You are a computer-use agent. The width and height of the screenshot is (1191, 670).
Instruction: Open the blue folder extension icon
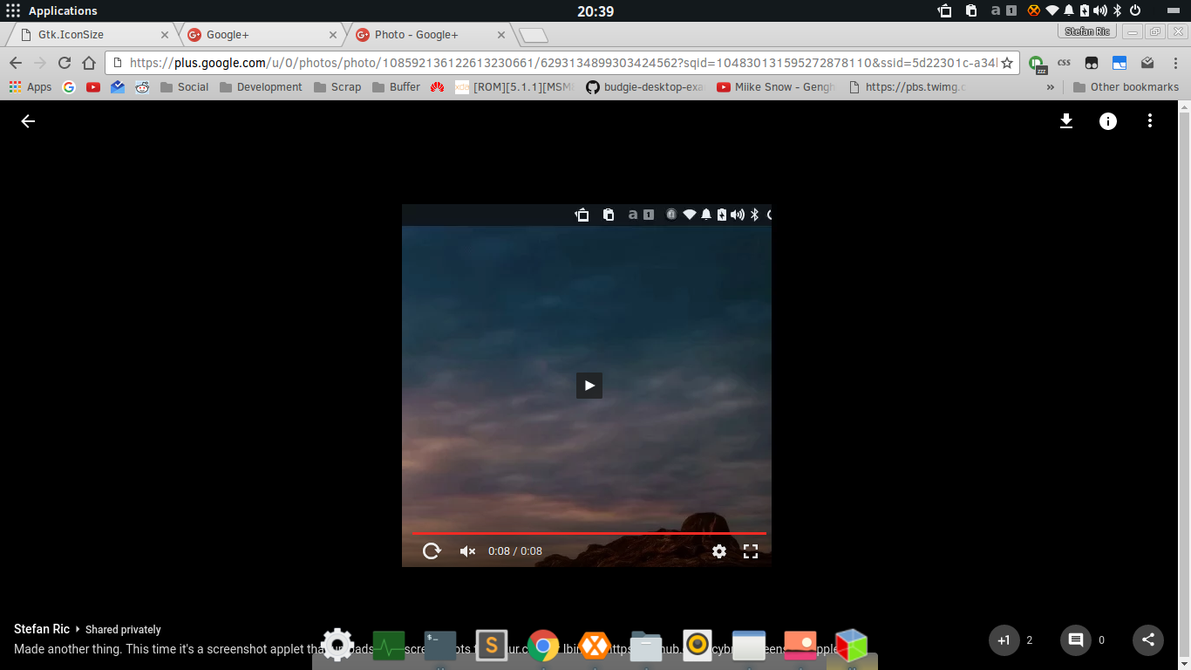pyautogui.click(x=1120, y=63)
